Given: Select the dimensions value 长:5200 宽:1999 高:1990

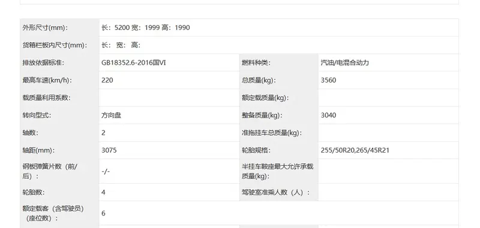Looking at the screenshot, I should coord(146,28).
